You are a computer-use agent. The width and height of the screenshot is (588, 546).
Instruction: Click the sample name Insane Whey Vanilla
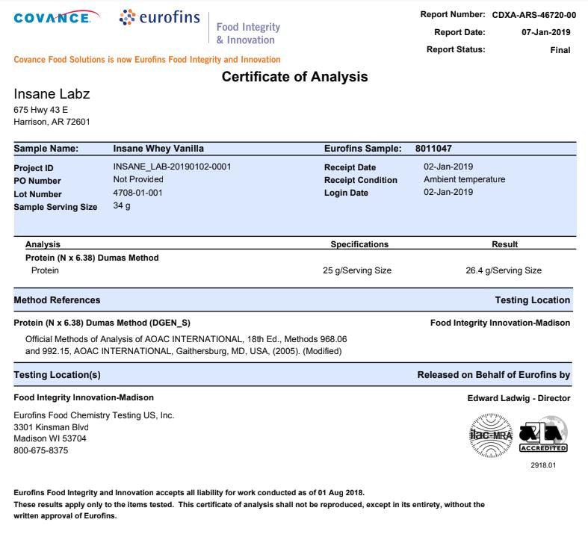pos(158,149)
